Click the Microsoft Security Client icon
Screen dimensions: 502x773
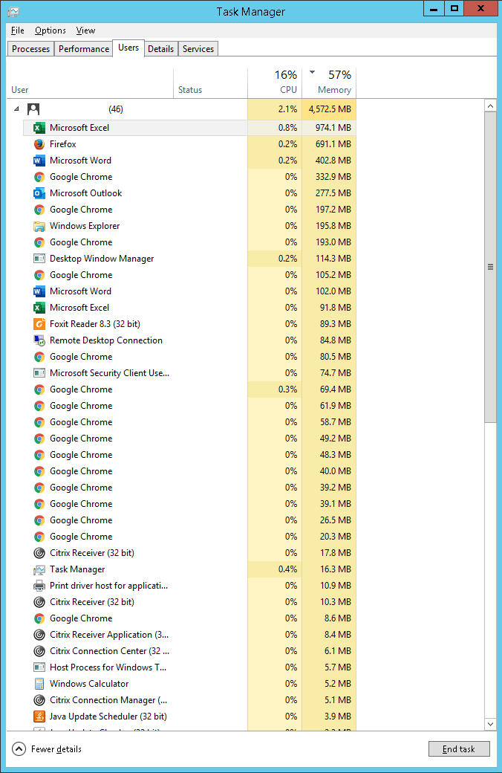point(39,372)
